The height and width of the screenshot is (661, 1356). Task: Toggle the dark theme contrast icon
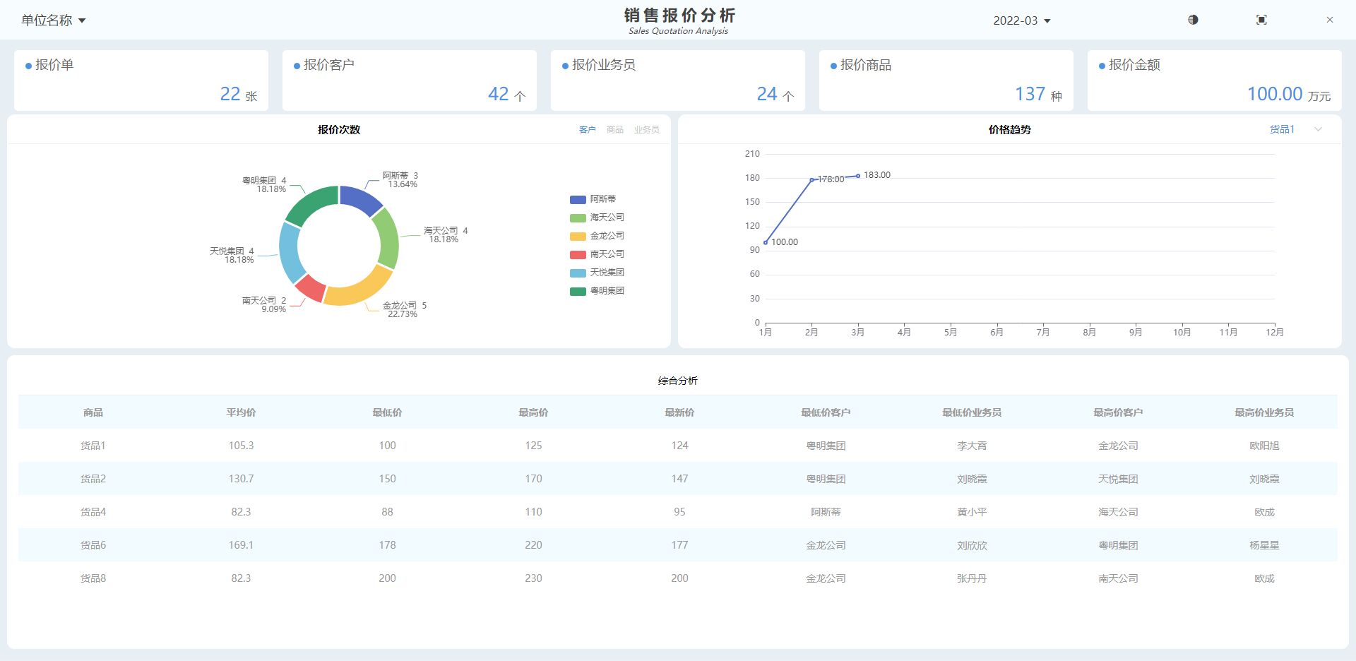click(x=1193, y=20)
